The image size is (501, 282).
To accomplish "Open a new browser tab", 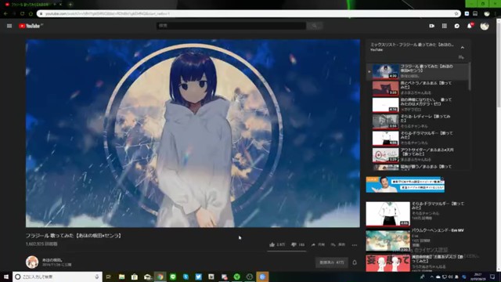I will (70, 5).
